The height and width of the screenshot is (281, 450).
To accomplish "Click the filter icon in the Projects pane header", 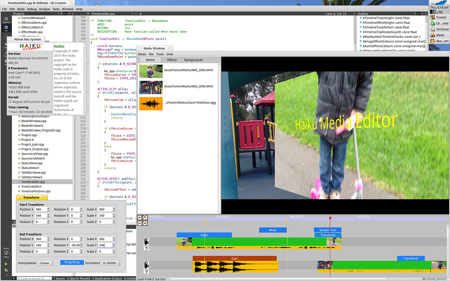I will [x=61, y=14].
